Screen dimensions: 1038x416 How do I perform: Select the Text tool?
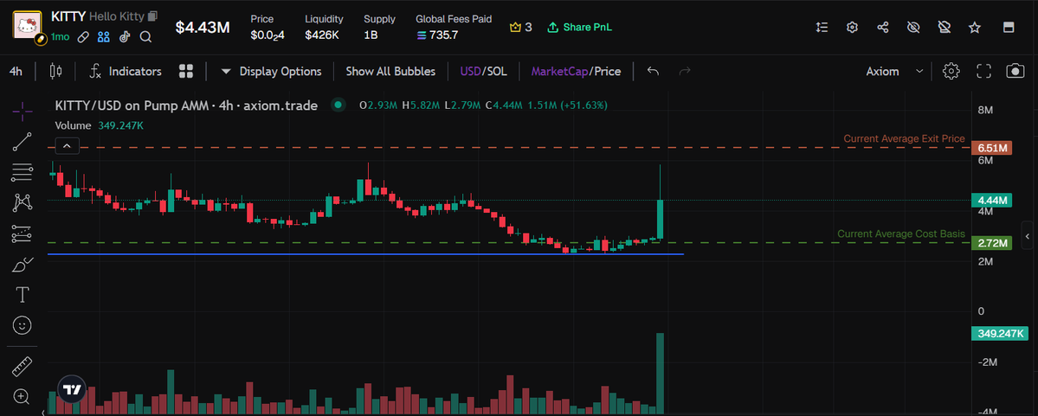point(22,294)
